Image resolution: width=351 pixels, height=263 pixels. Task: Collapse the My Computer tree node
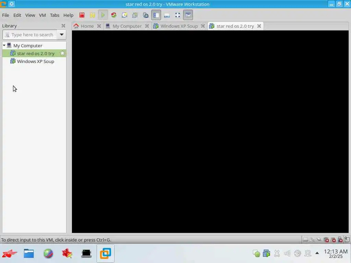click(x=4, y=46)
